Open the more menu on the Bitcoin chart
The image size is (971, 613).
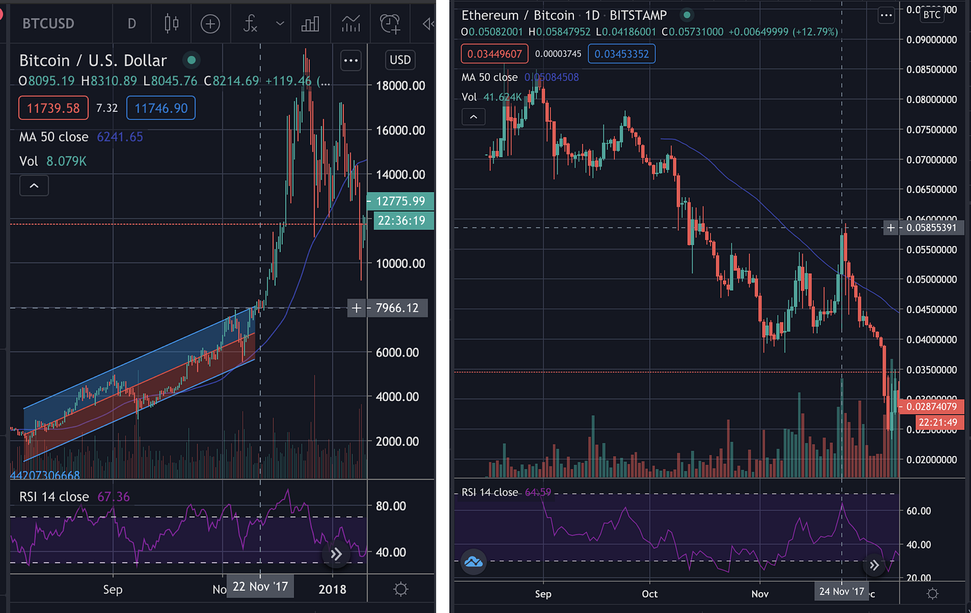point(351,61)
